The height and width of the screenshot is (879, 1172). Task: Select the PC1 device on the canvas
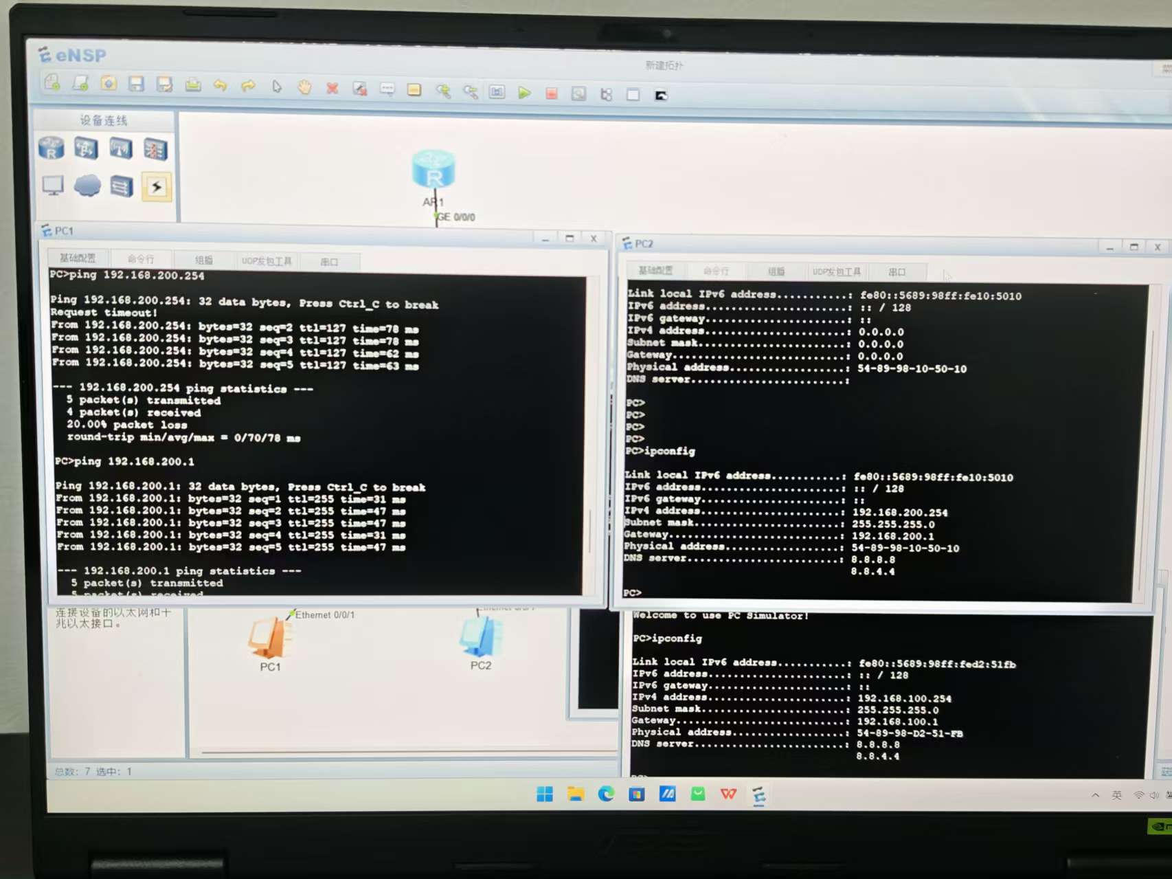(x=269, y=639)
